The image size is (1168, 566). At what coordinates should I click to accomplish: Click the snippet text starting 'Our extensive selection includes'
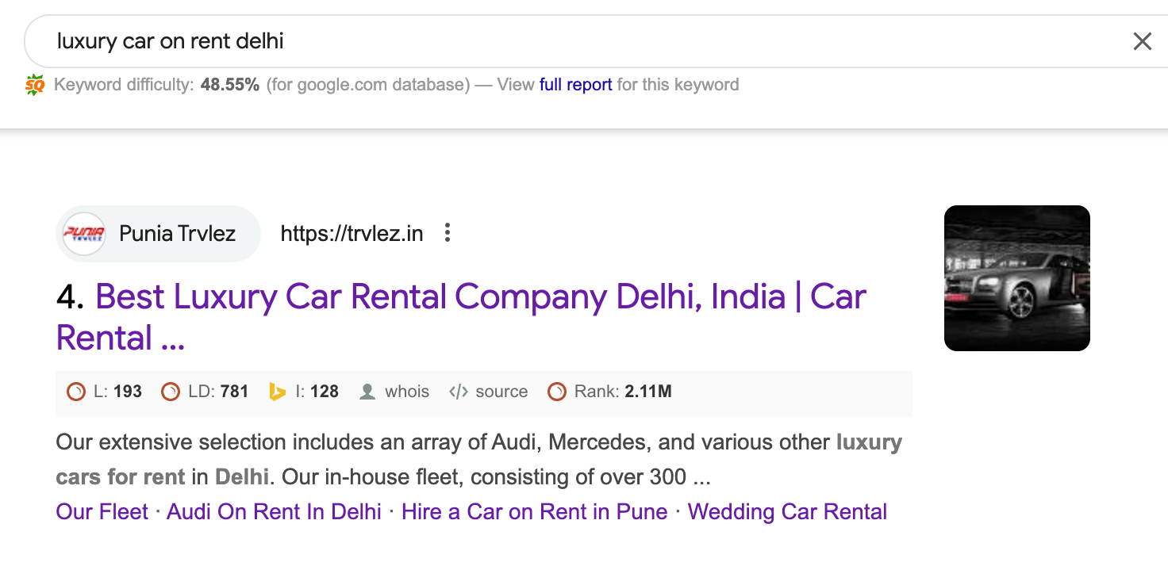point(479,460)
